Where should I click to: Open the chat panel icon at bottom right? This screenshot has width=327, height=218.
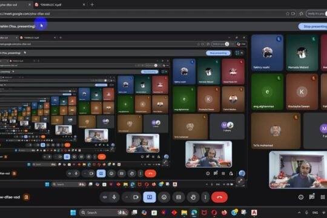(x=312, y=197)
